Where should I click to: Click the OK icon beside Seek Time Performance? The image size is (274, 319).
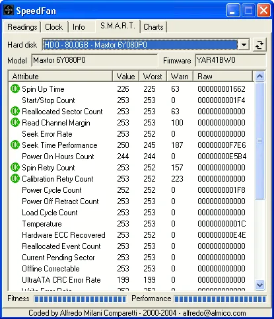point(15,145)
